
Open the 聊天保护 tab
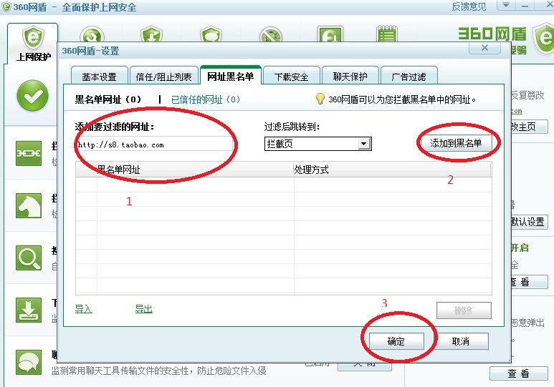pos(350,77)
